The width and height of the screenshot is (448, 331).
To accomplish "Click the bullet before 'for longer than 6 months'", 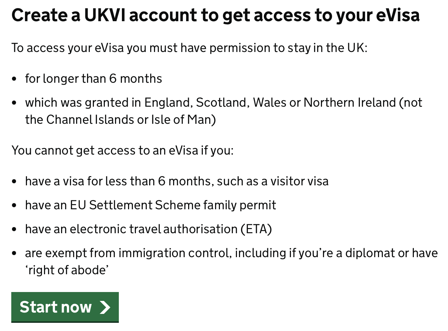I will click(14, 79).
